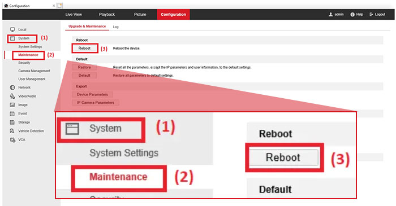
Task: Select the Configuration tab
Action: click(173, 14)
